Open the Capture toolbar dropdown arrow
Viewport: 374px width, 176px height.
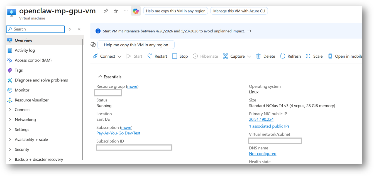249,57
